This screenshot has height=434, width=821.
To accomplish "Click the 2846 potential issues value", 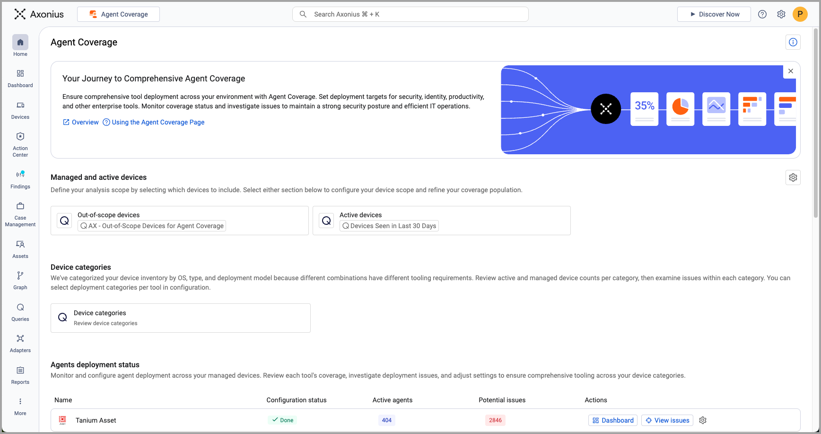I will 496,420.
